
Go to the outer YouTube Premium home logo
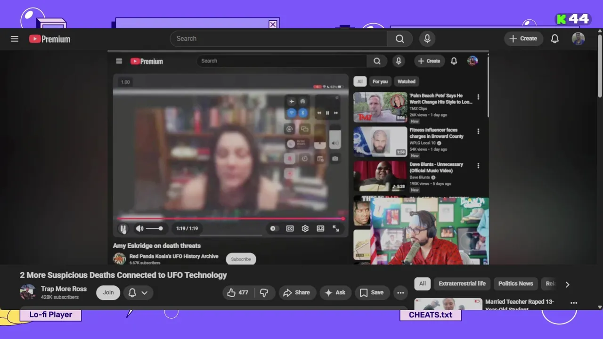click(49, 39)
